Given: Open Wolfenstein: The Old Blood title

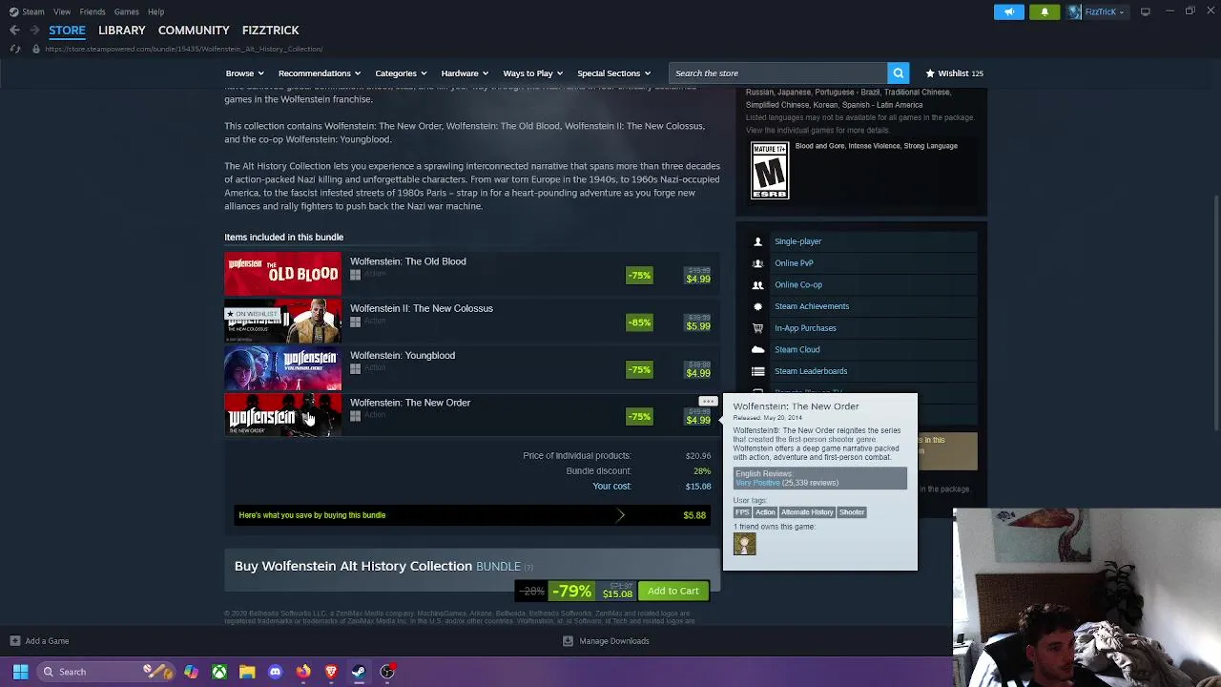Looking at the screenshot, I should pos(408,261).
